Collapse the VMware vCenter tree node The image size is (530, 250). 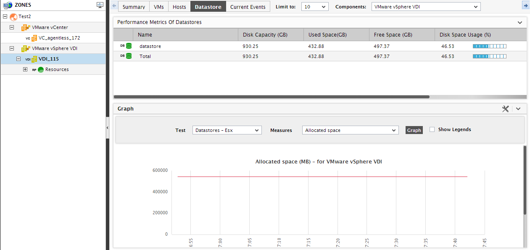12,27
